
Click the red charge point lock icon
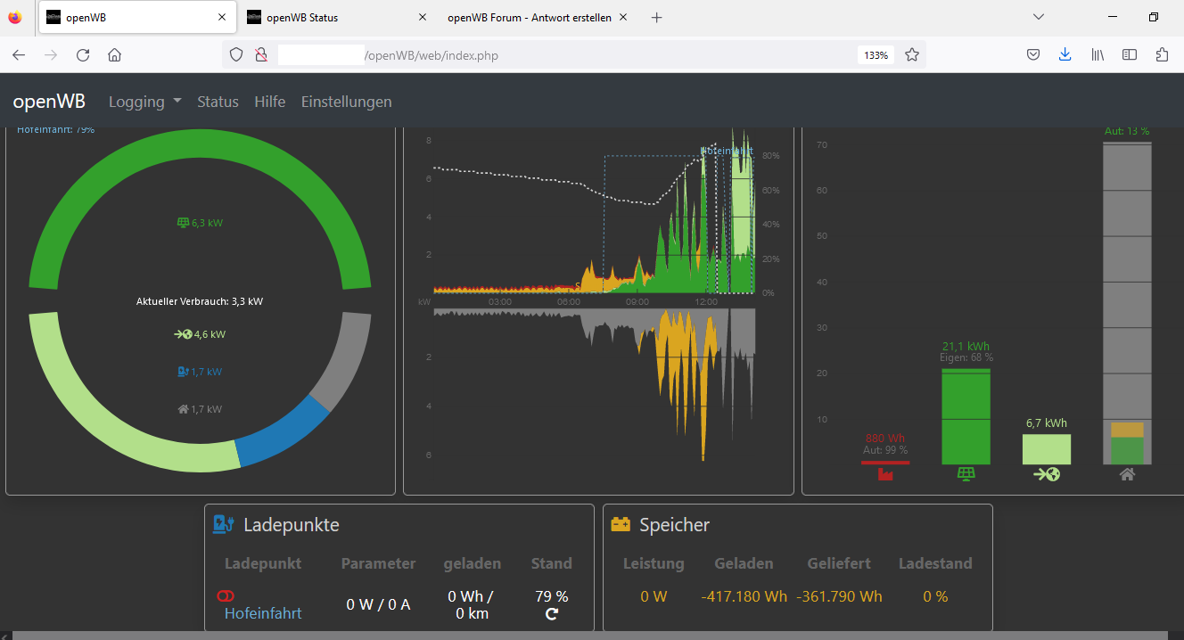coord(225,595)
